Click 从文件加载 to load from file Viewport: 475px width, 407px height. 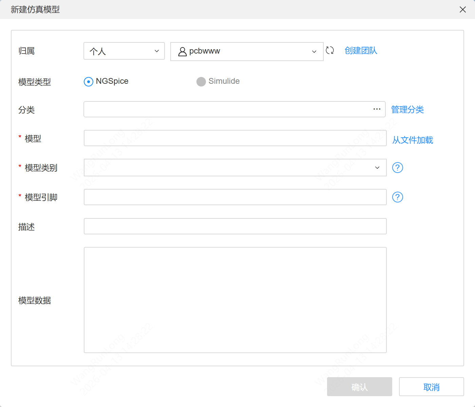tap(412, 140)
